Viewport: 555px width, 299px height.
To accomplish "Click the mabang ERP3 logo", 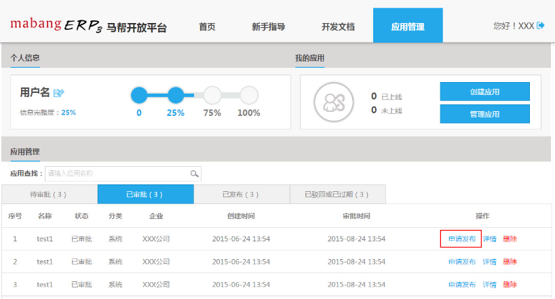I will 88,26.
